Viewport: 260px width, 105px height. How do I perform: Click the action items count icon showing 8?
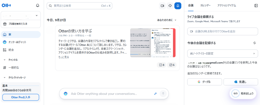[161, 65]
